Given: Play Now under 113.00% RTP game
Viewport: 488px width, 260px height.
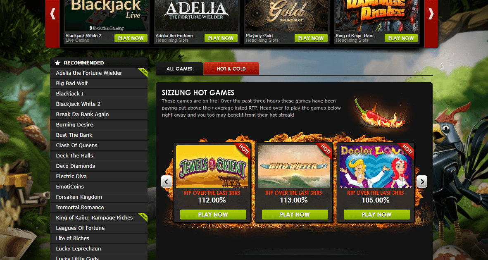Looking at the screenshot, I should tap(295, 215).
